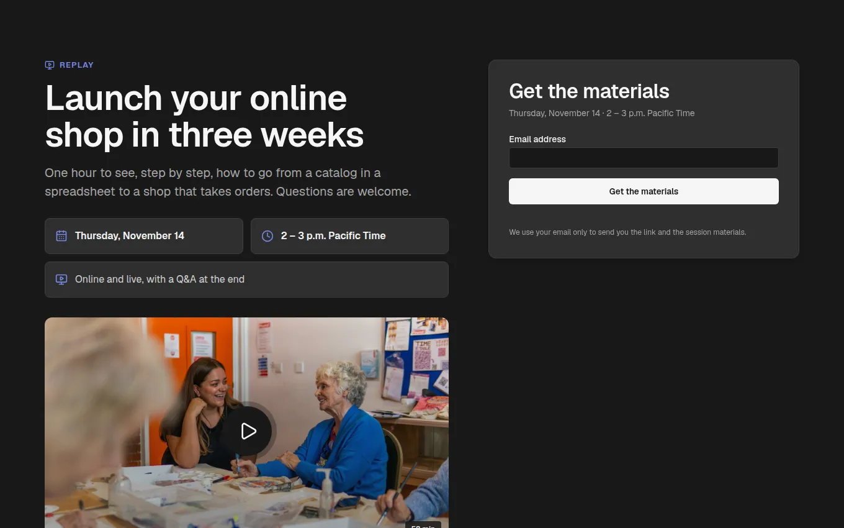The height and width of the screenshot is (528, 844).
Task: Select the 2 – 3 p.m. Pacific Time chip
Action: pos(349,236)
